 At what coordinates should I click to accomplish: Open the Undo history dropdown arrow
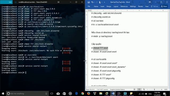94,2
